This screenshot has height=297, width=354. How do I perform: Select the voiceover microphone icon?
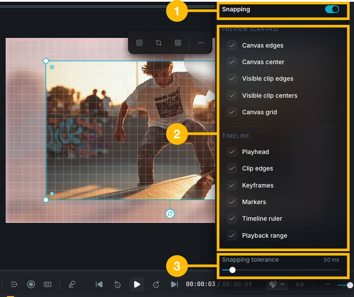pos(72,284)
